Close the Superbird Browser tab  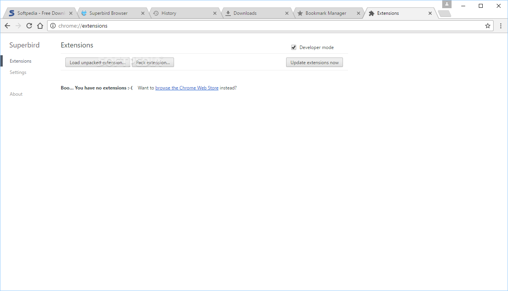[143, 13]
